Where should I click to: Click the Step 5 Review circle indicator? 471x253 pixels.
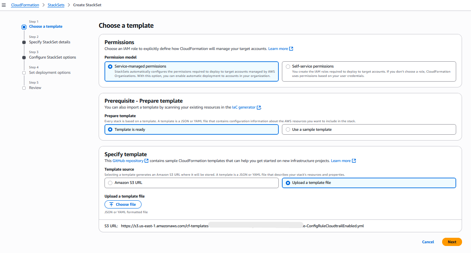(x=24, y=87)
